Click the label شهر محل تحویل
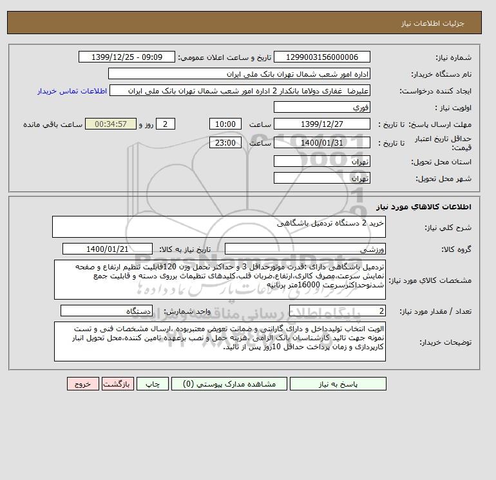 pyautogui.click(x=443, y=178)
